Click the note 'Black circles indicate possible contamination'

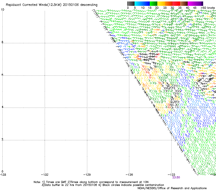point(133,185)
